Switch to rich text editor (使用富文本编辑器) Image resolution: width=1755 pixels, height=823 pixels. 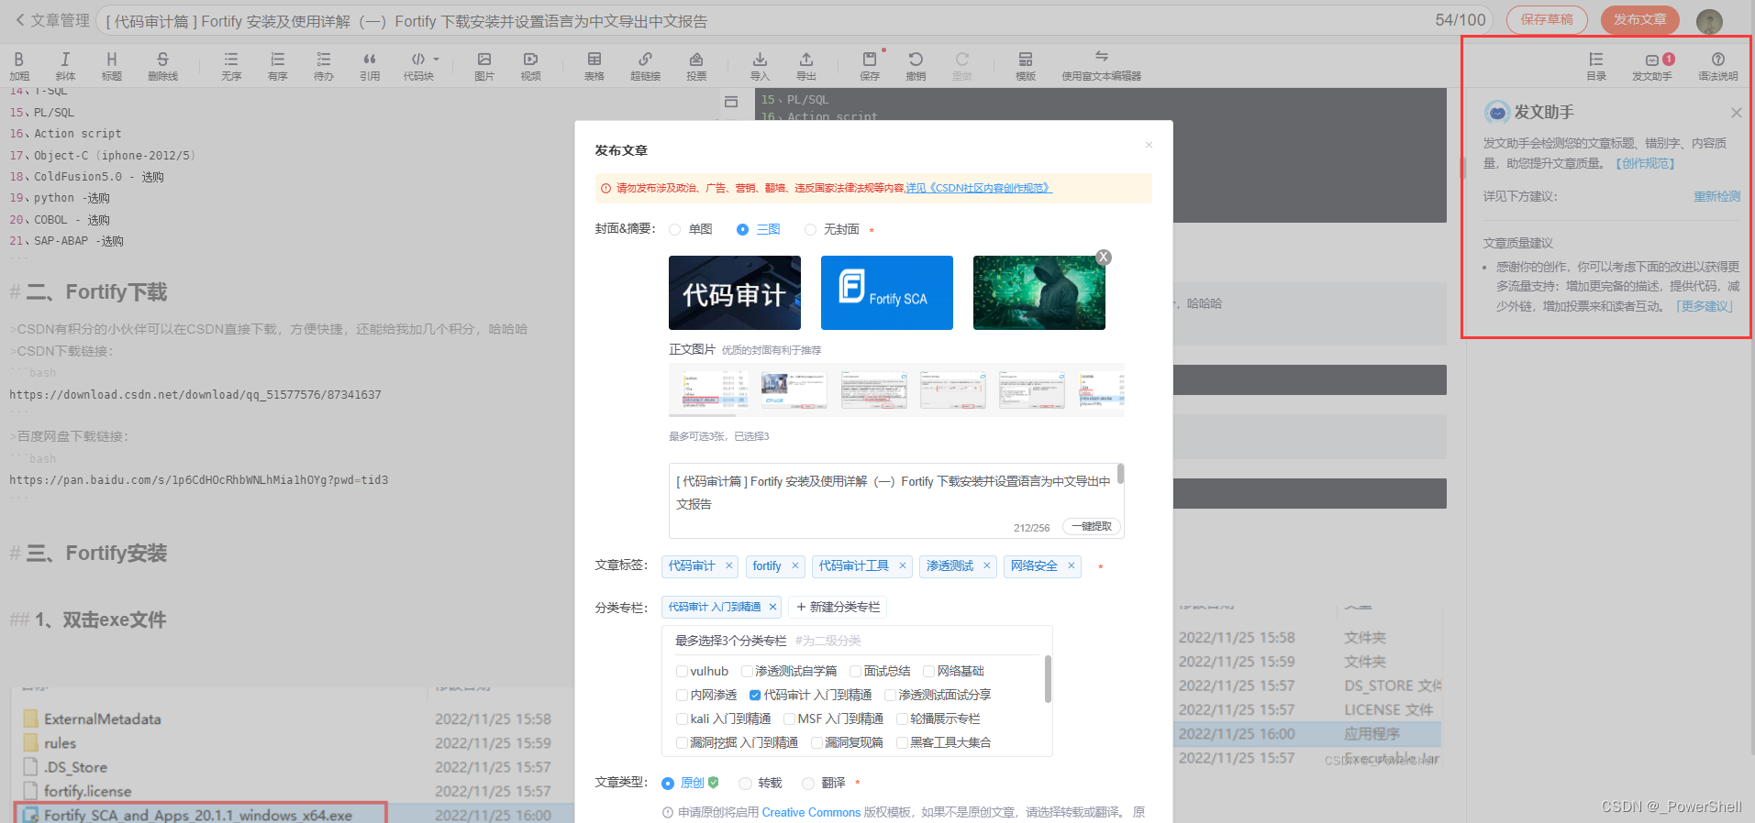coord(1101,66)
